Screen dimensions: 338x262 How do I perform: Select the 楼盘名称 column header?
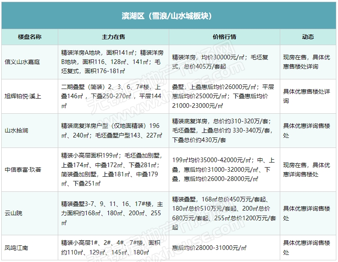click(x=30, y=37)
